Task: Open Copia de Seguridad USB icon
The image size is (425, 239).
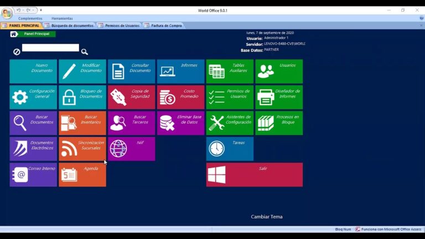Action: pyautogui.click(x=118, y=97)
